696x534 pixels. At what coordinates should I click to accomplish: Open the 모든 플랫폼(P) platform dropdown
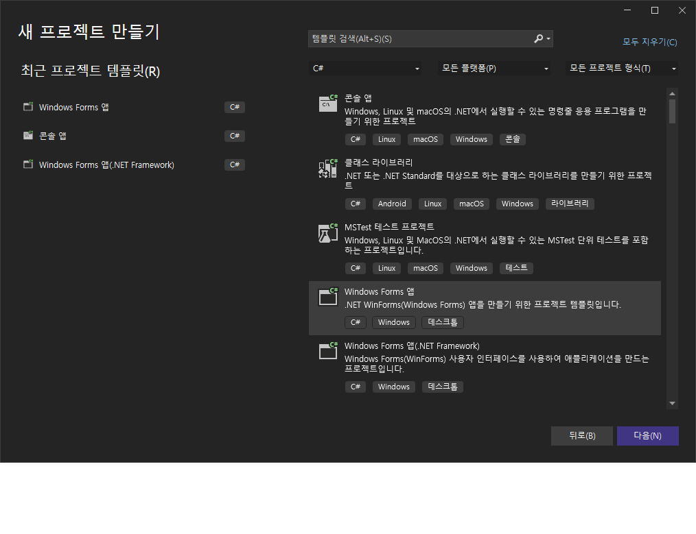point(494,69)
